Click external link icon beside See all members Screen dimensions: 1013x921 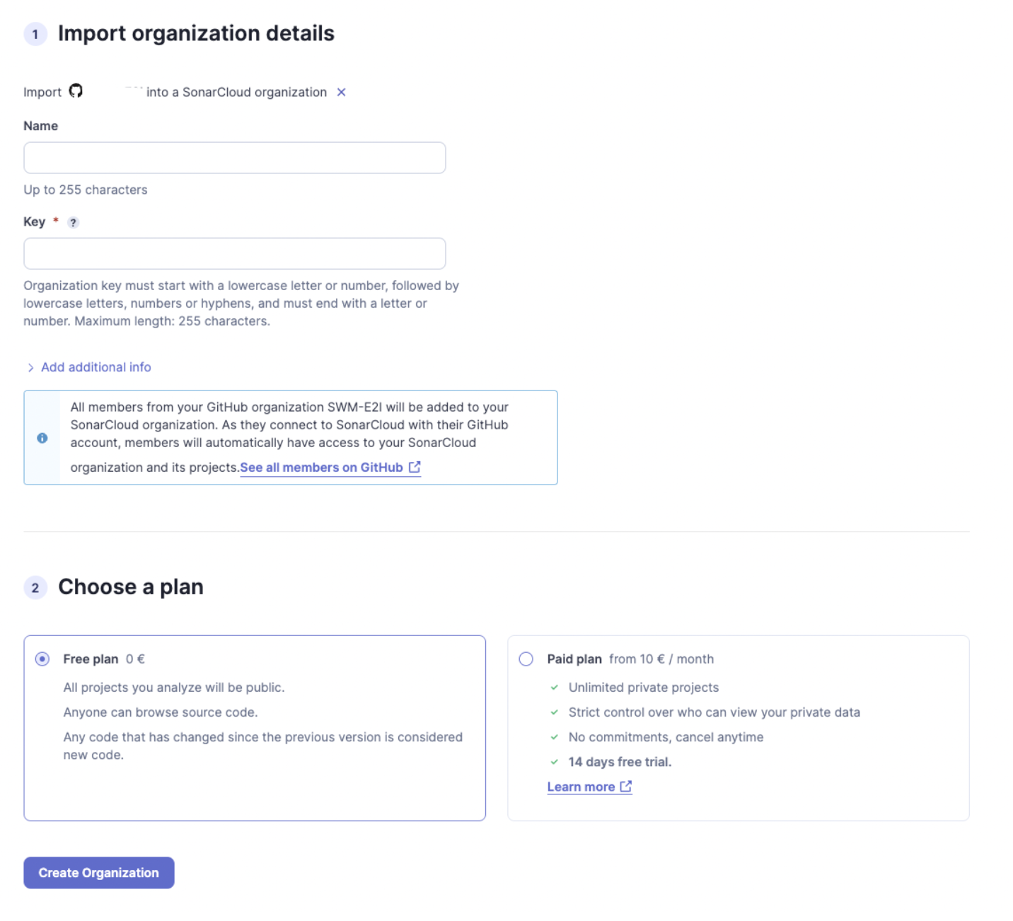pos(415,467)
